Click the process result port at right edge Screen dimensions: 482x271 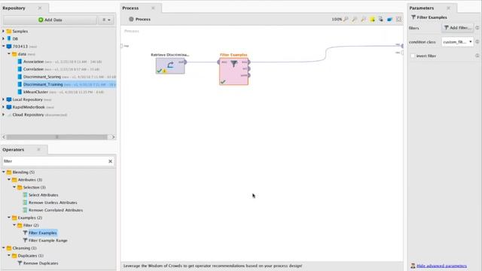tap(401, 46)
